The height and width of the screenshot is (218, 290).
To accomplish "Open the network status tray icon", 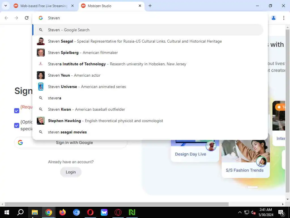I will (x=247, y=212).
